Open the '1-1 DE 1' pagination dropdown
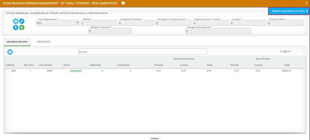Screen dimensions: 310x140 click(285, 52)
